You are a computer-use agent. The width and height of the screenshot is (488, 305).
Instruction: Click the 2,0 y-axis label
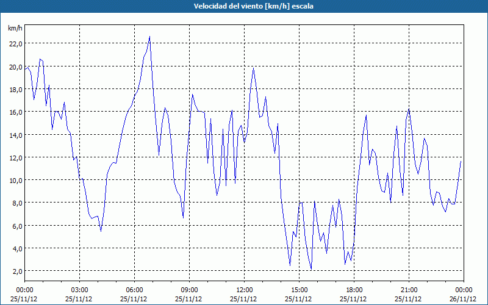[17, 271]
